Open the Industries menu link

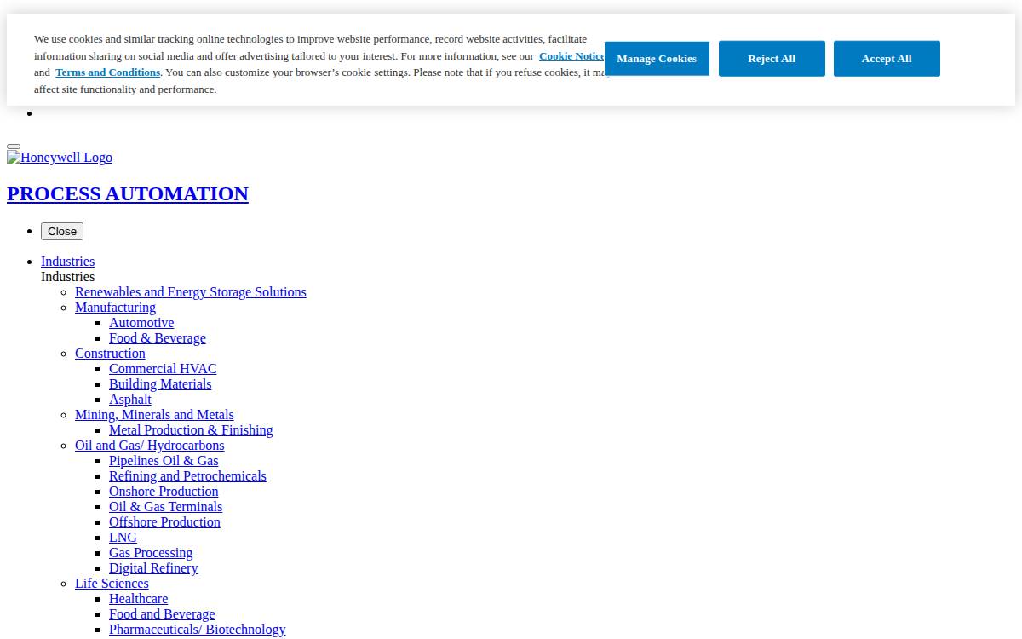(x=67, y=262)
